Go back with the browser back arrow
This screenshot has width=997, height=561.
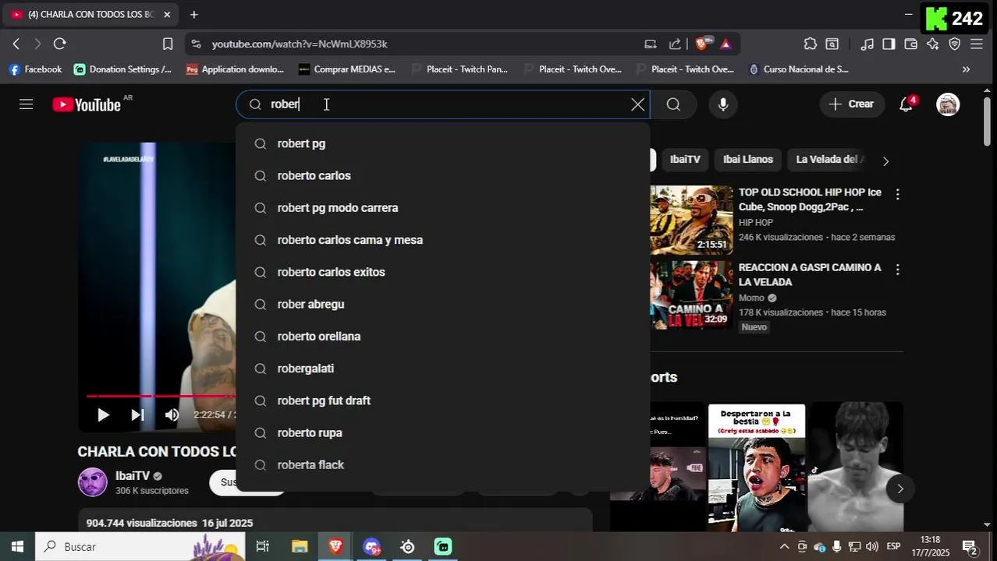16,44
